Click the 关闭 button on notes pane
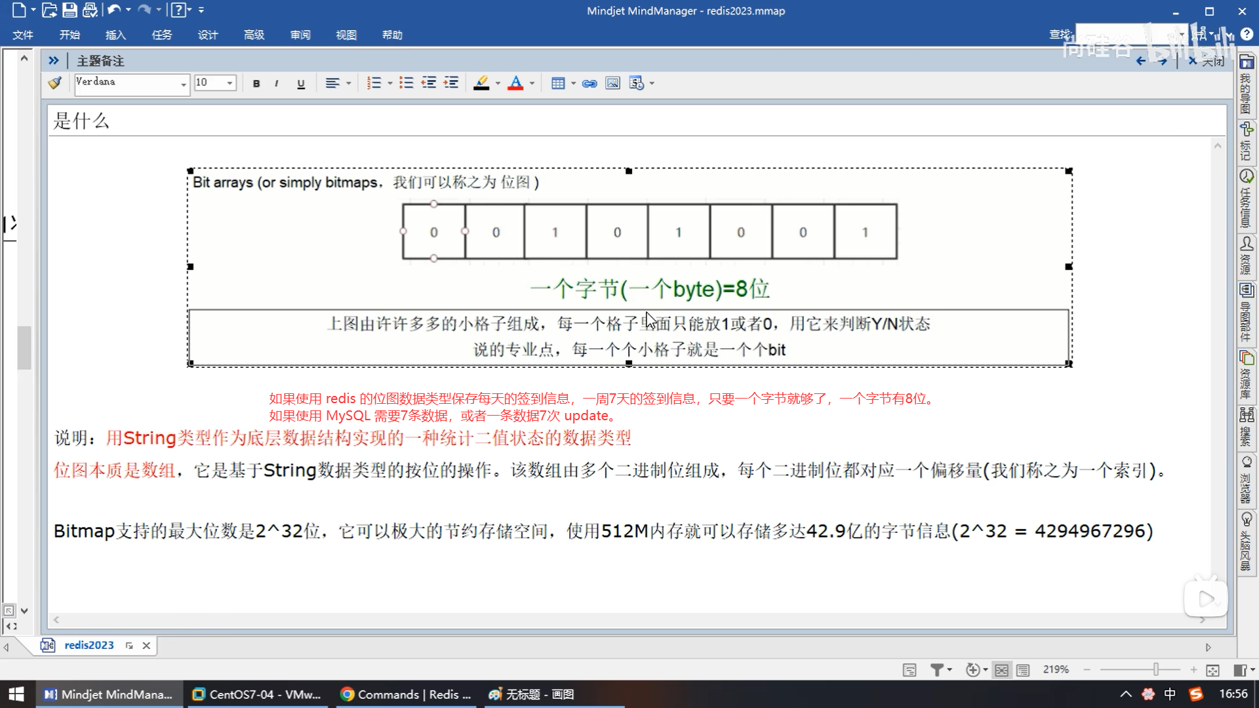 1207,61
